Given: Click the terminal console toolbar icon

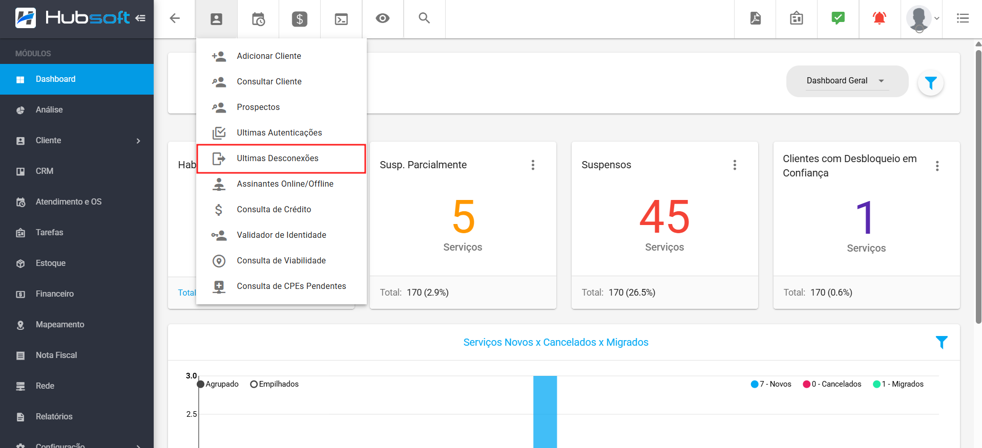Looking at the screenshot, I should [x=341, y=19].
